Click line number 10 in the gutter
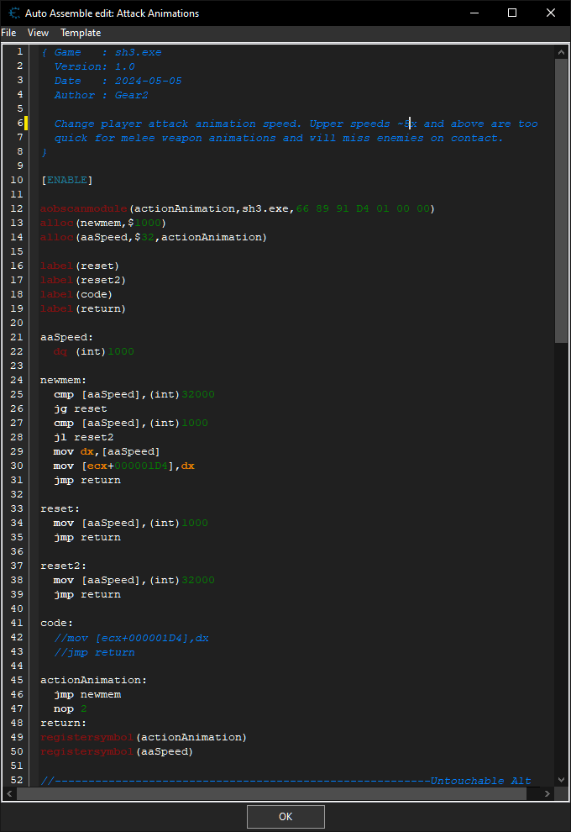 [18, 180]
